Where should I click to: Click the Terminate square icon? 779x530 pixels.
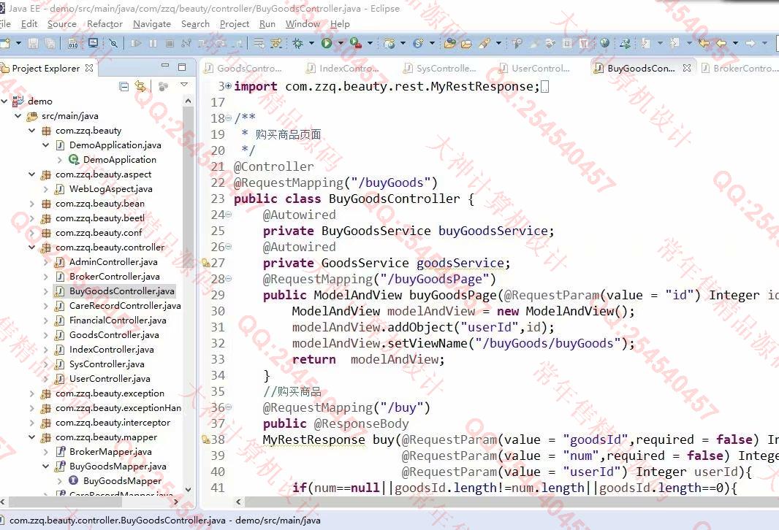(x=170, y=44)
